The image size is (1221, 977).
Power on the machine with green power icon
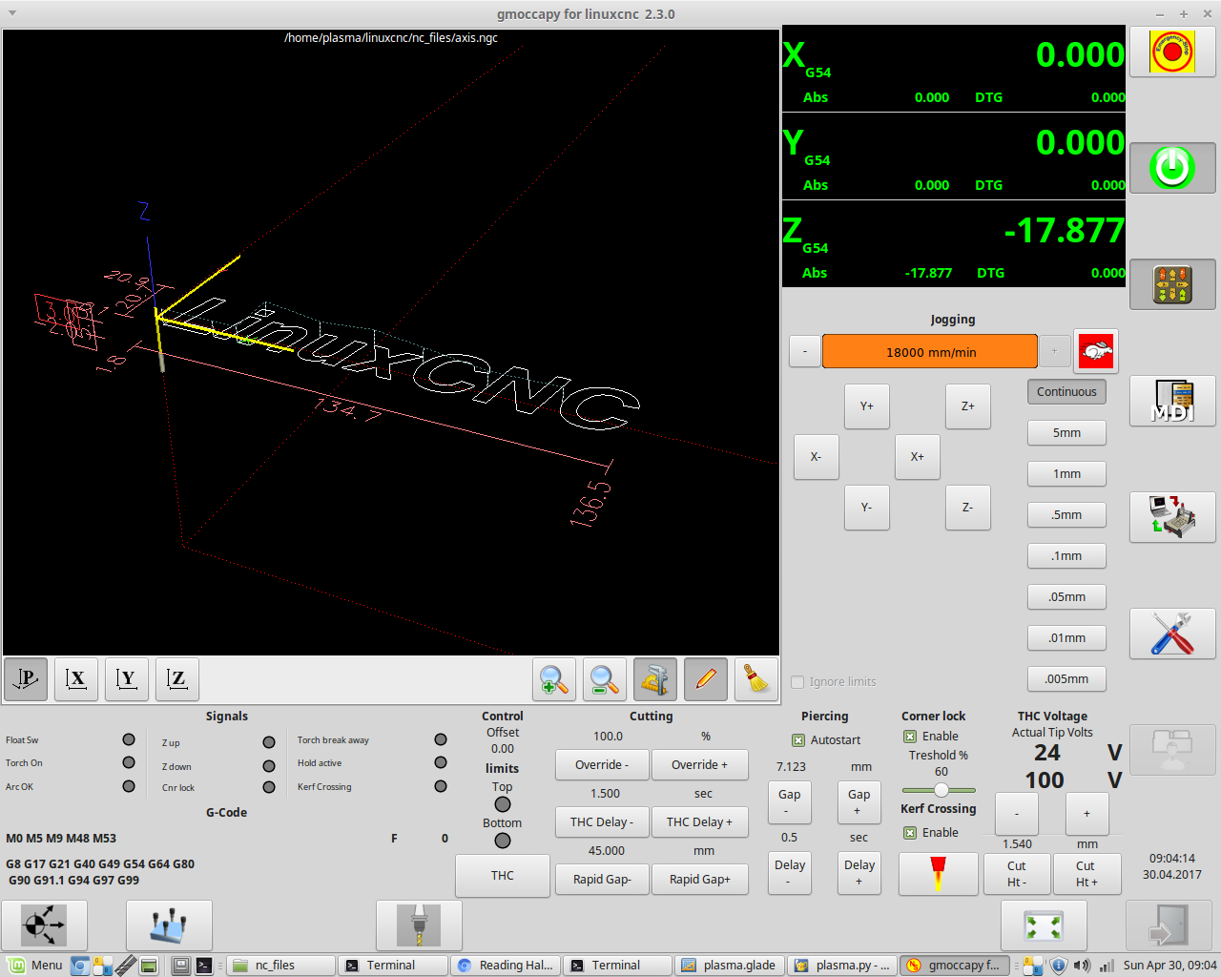(x=1172, y=168)
